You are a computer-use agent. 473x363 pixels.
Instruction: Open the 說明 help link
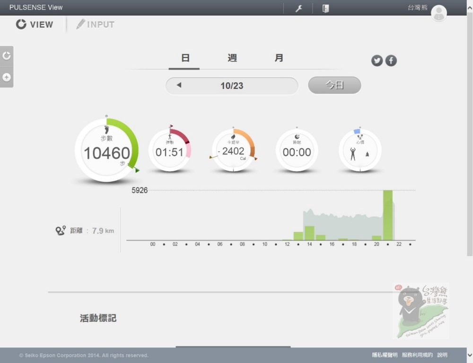tap(442, 355)
